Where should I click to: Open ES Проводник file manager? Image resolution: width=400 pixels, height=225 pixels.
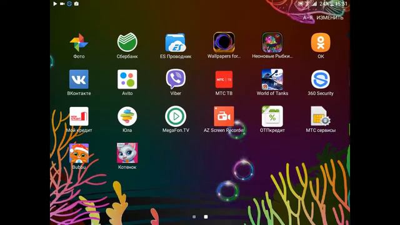[176, 42]
